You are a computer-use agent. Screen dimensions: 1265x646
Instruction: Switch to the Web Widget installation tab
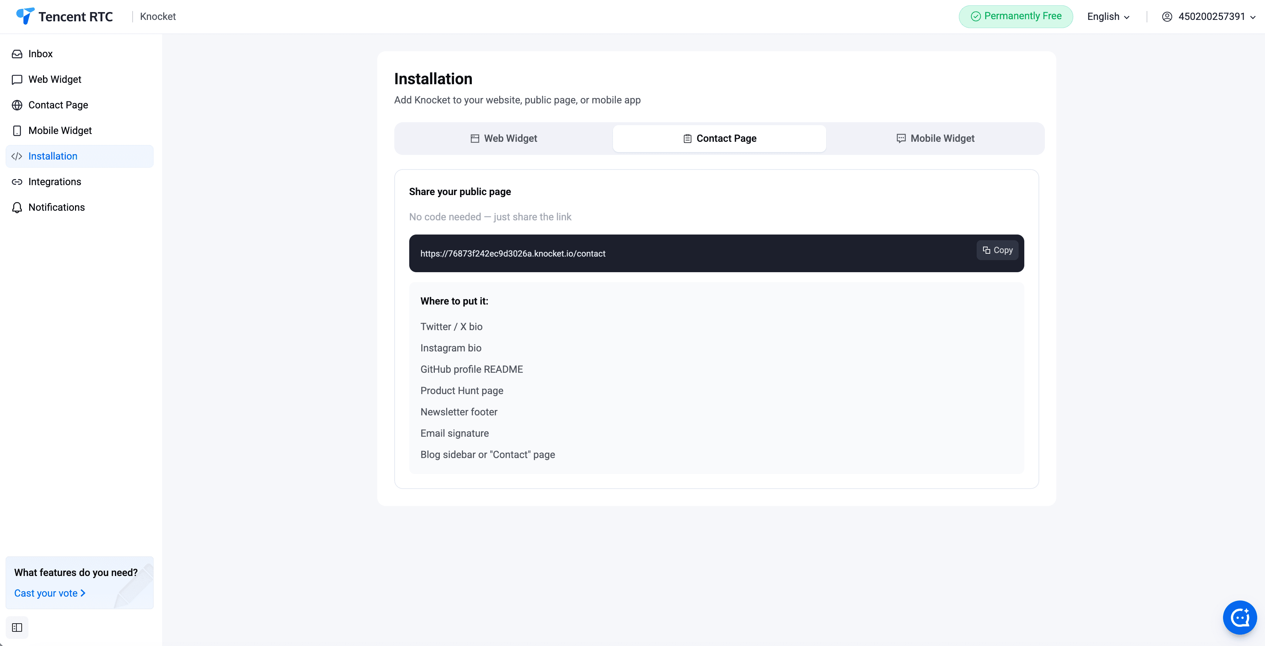click(503, 139)
